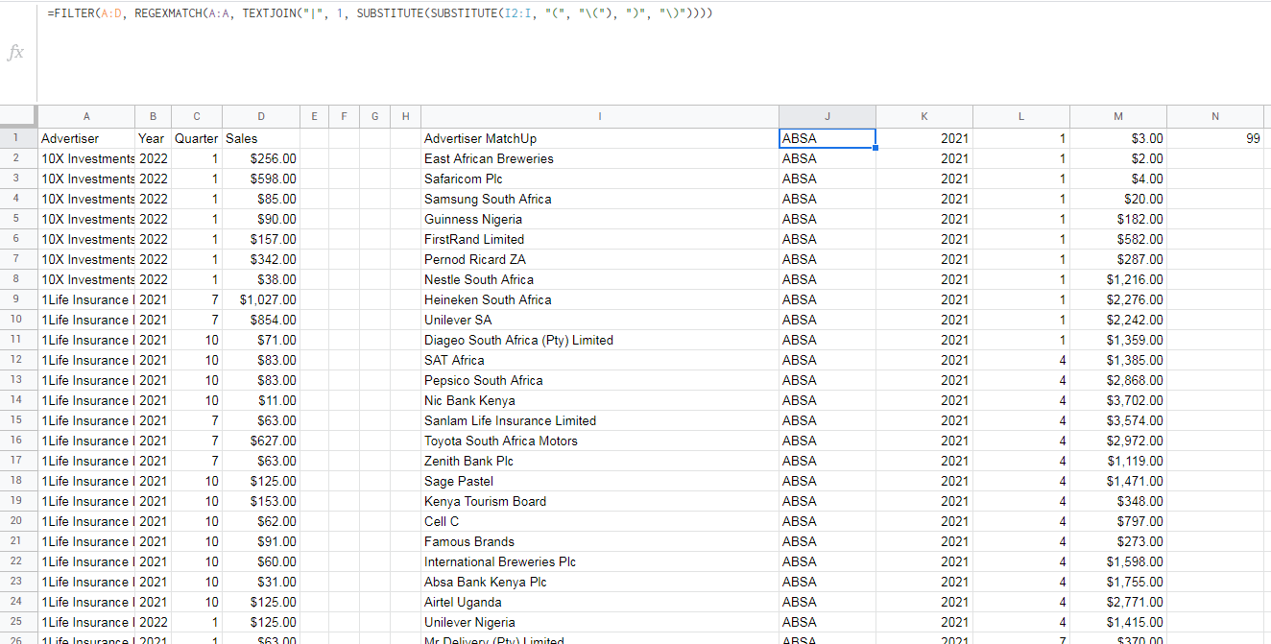This screenshot has width=1271, height=644.
Task: Select row 9 header
Action: point(18,299)
